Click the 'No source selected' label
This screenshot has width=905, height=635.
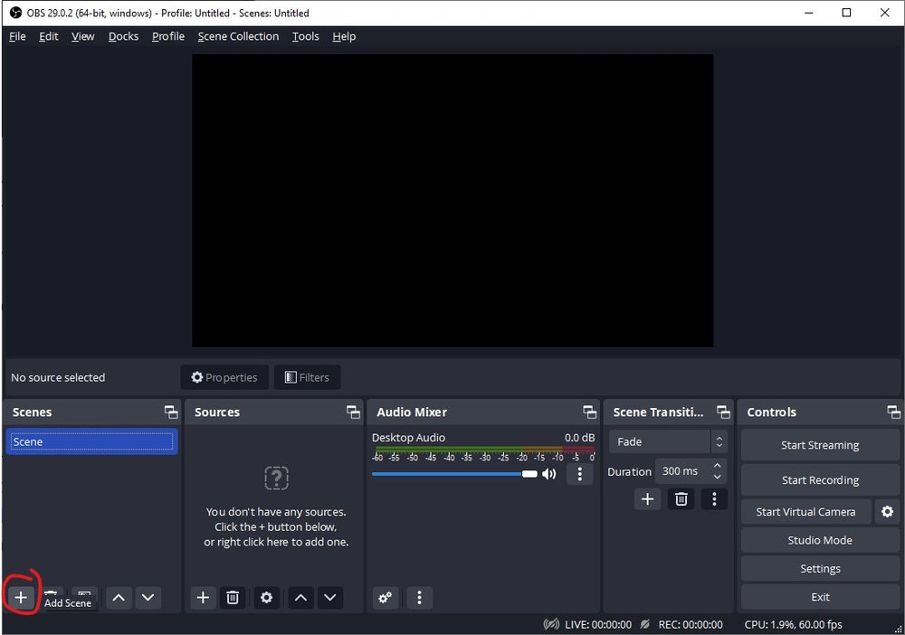(x=58, y=378)
